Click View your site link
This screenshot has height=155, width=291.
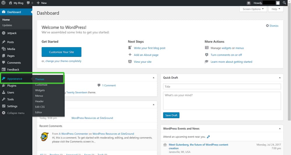(143, 62)
